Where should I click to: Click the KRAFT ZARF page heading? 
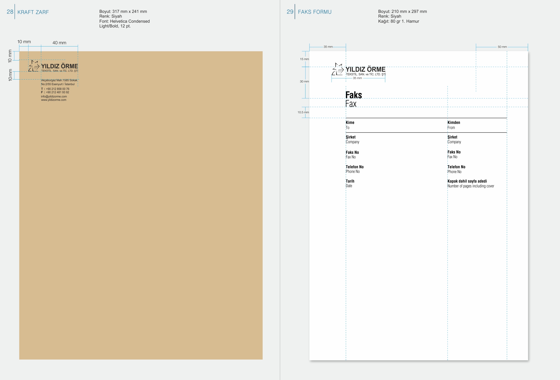coord(33,12)
